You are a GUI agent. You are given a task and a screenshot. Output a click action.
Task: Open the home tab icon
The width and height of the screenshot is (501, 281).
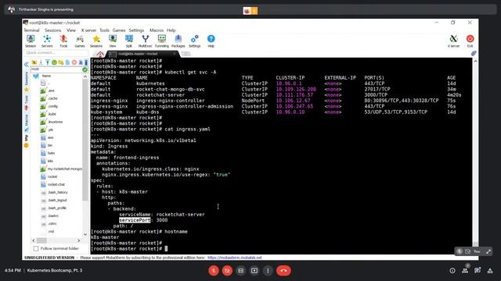pyautogui.click(x=100, y=54)
